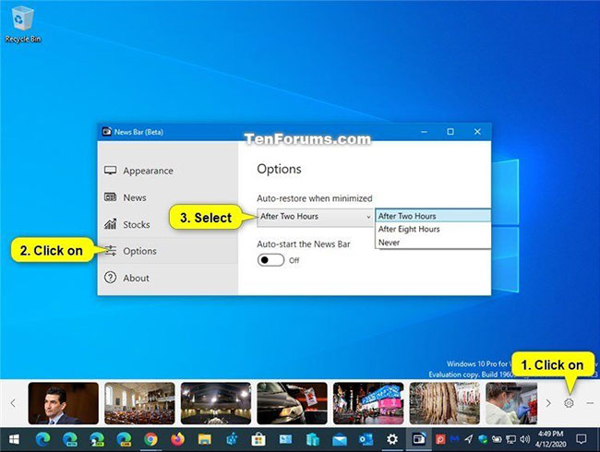
Task: Open the Appearance settings page
Action: (168, 171)
